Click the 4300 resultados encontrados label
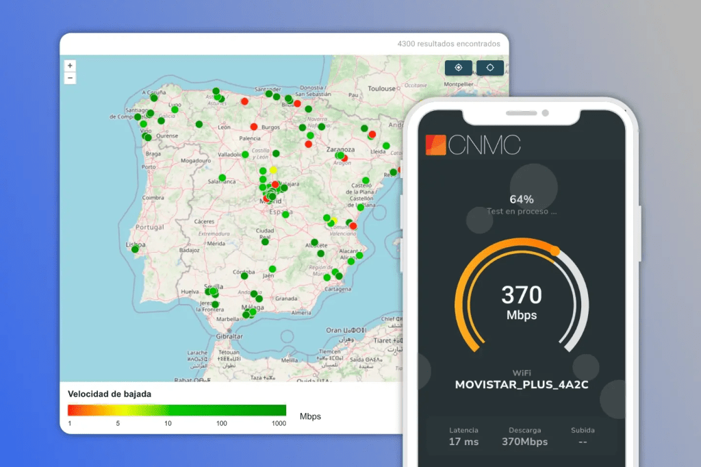Viewport: 701px width, 467px height. [448, 43]
